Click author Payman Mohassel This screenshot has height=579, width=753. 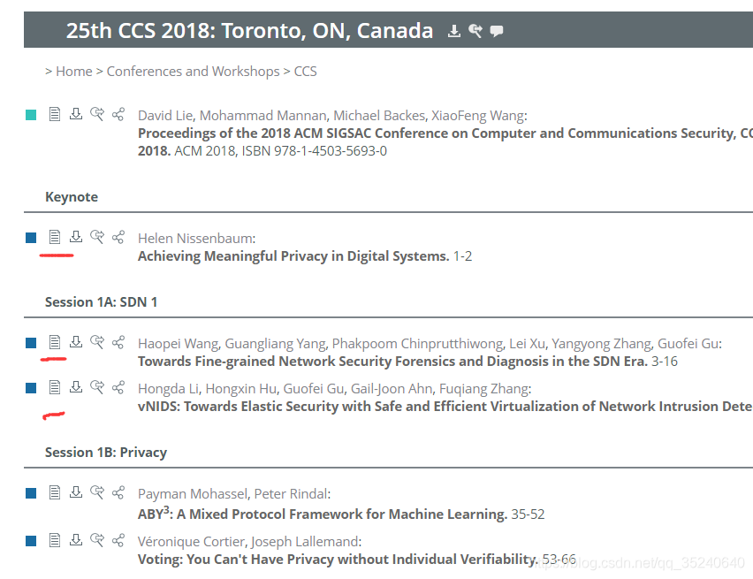click(193, 494)
